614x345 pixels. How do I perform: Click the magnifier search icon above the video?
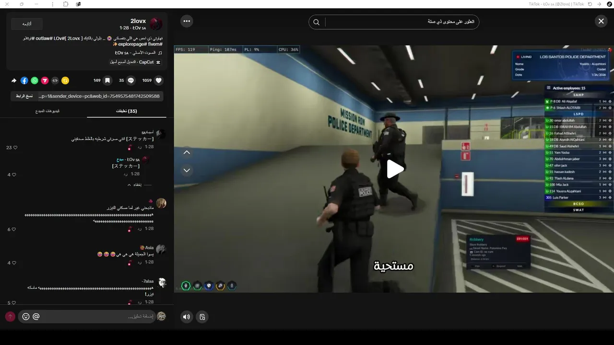(317, 22)
